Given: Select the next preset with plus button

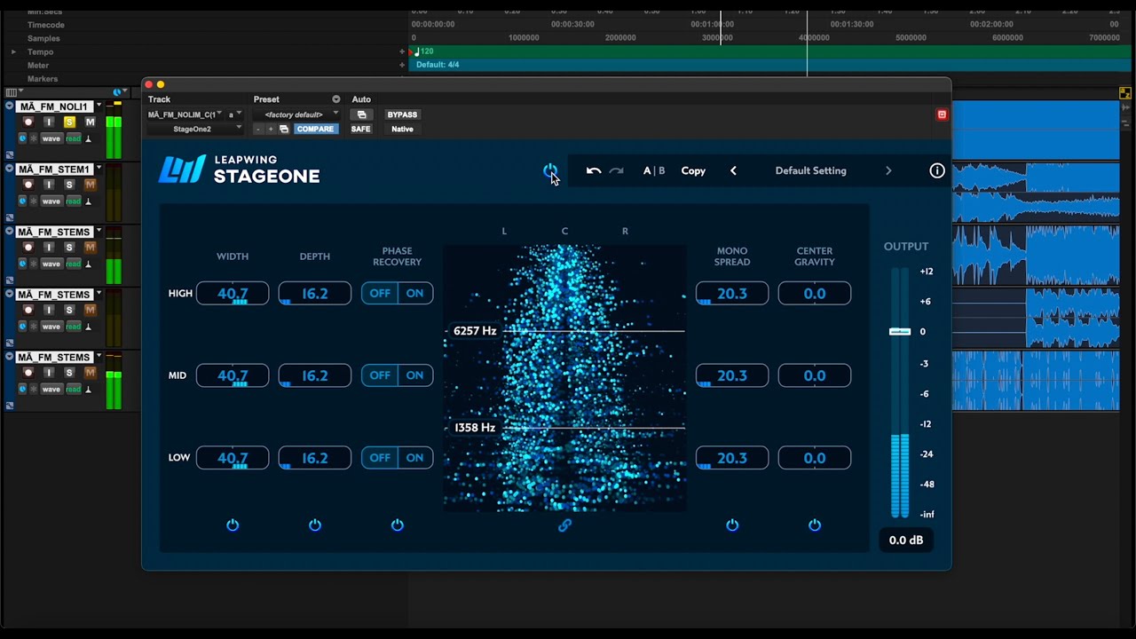Looking at the screenshot, I should click(x=271, y=129).
